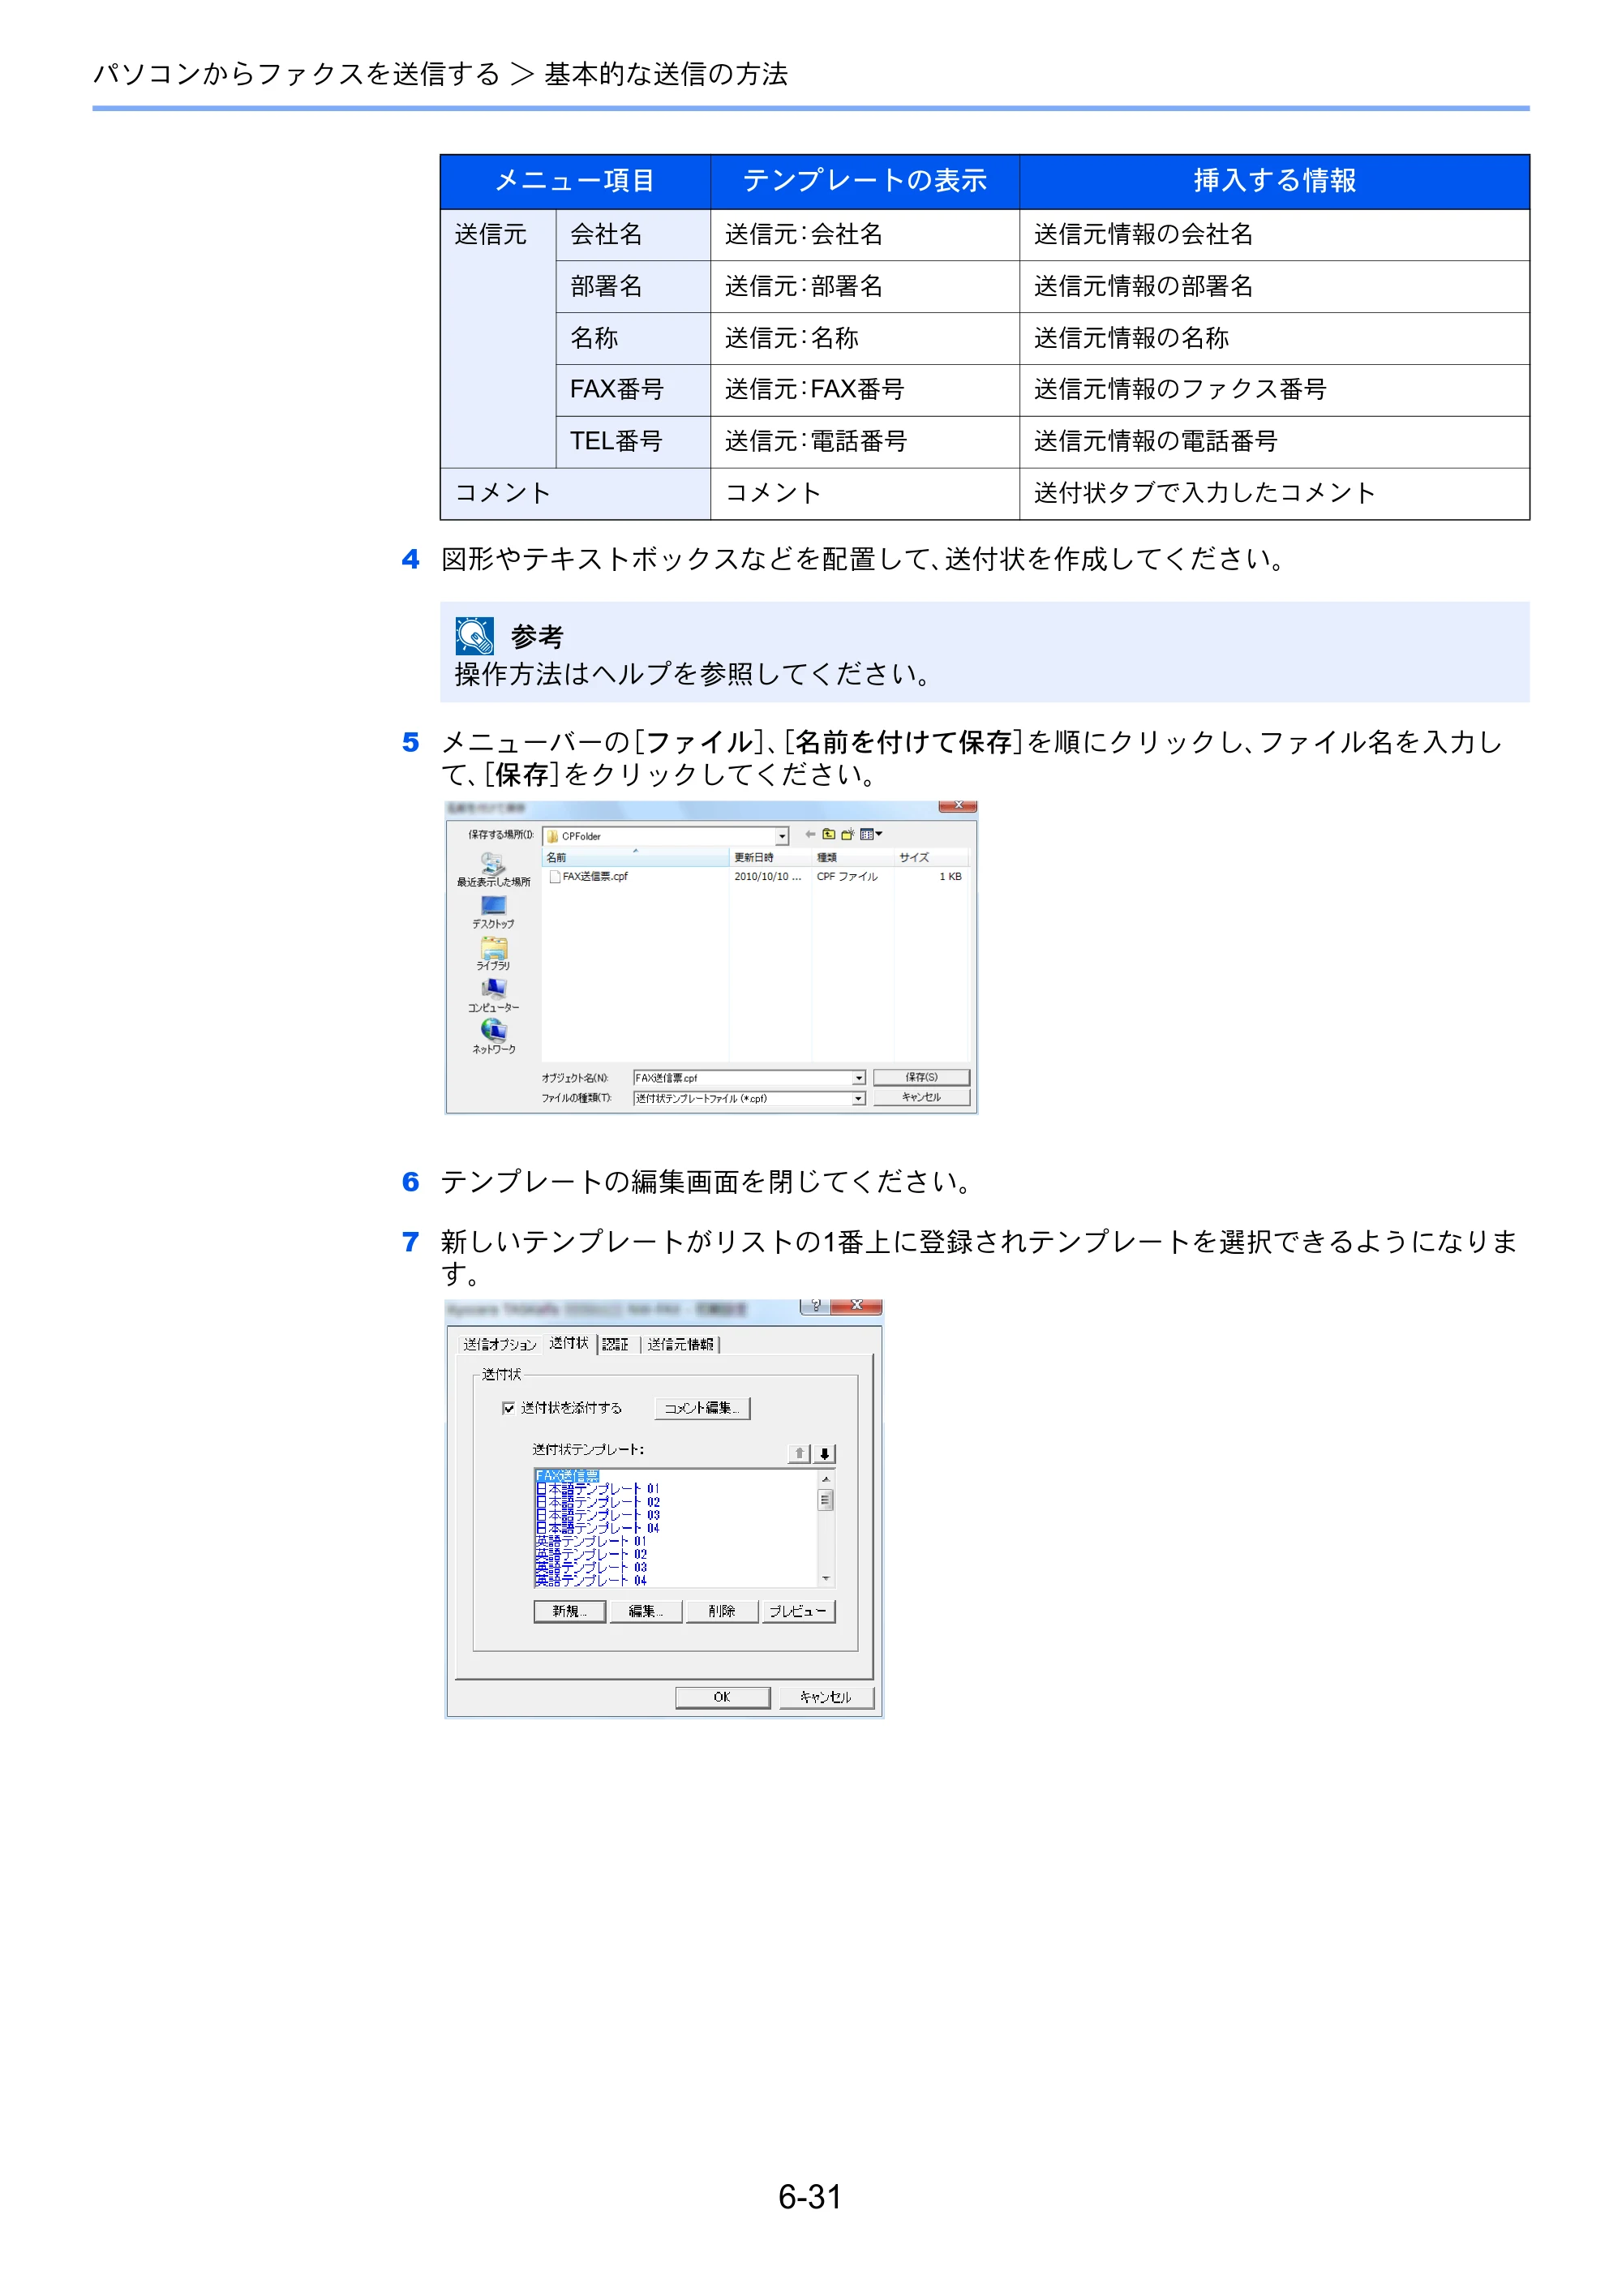Sort by the 更新日時 column header
Screen dimensions: 1622x2296
(x=770, y=857)
